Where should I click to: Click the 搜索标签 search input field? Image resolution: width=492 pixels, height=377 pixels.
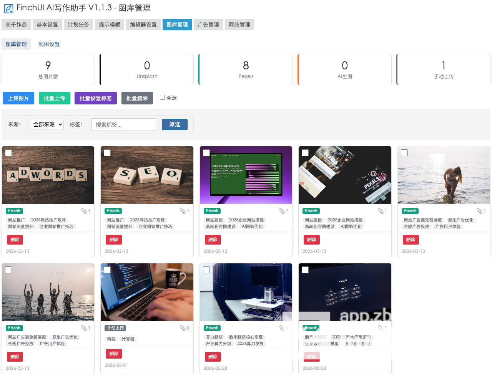[123, 124]
